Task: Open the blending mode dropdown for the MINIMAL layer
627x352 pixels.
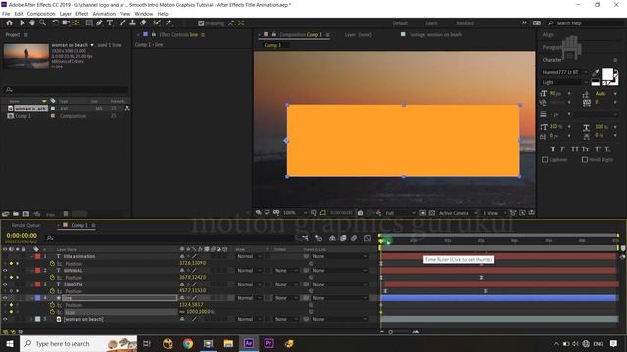Action: 249,270
